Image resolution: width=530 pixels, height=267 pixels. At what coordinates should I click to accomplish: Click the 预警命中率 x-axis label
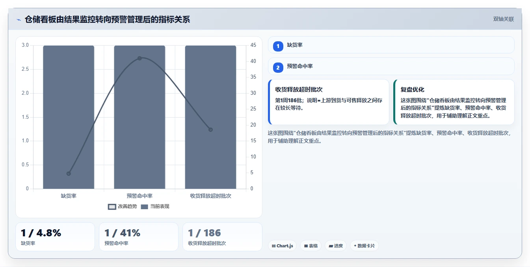139,195
